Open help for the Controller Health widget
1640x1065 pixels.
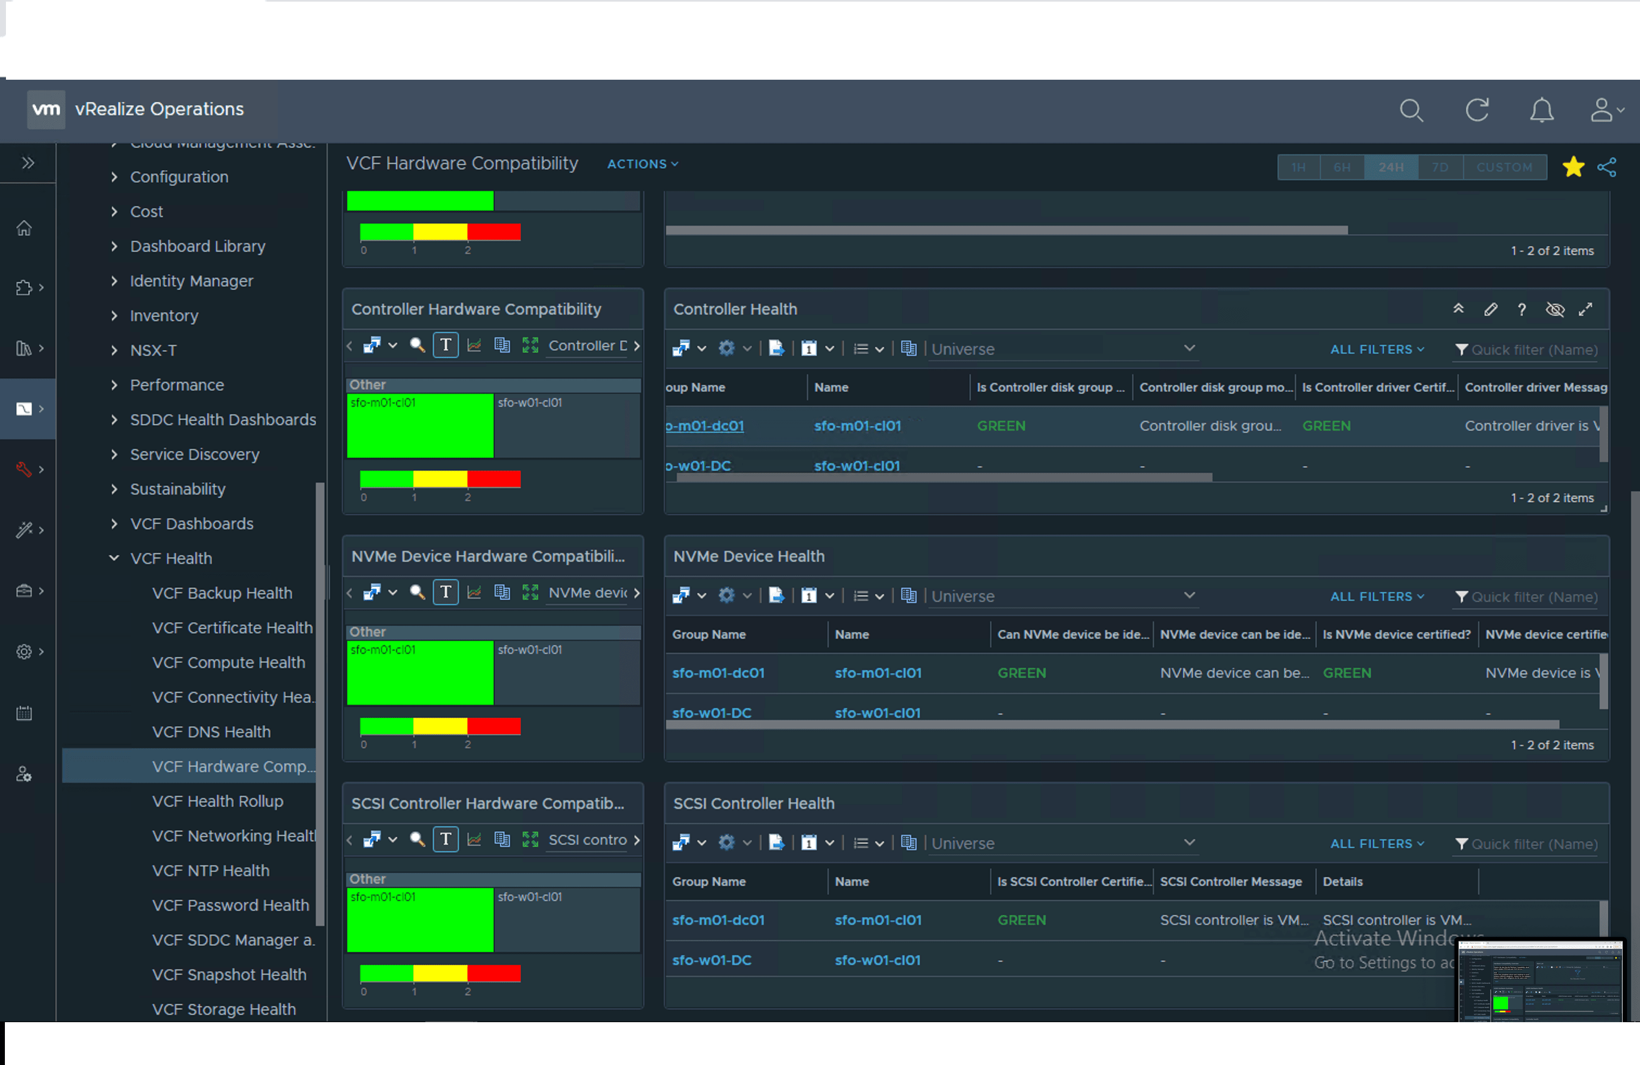1521,310
